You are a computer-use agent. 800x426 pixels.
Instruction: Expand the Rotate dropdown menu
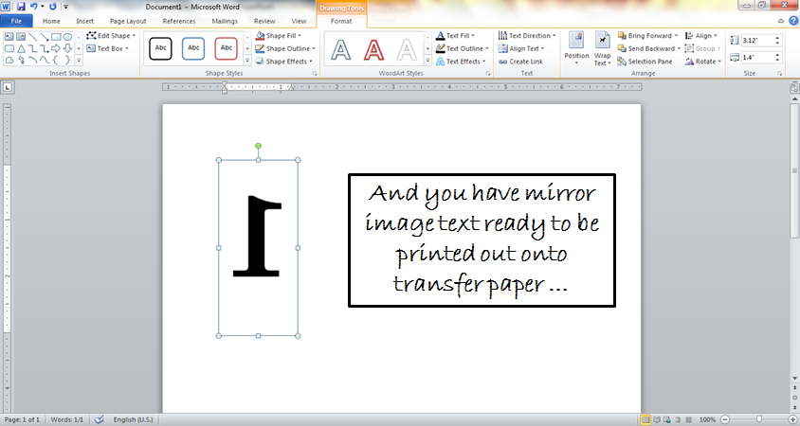tap(704, 62)
